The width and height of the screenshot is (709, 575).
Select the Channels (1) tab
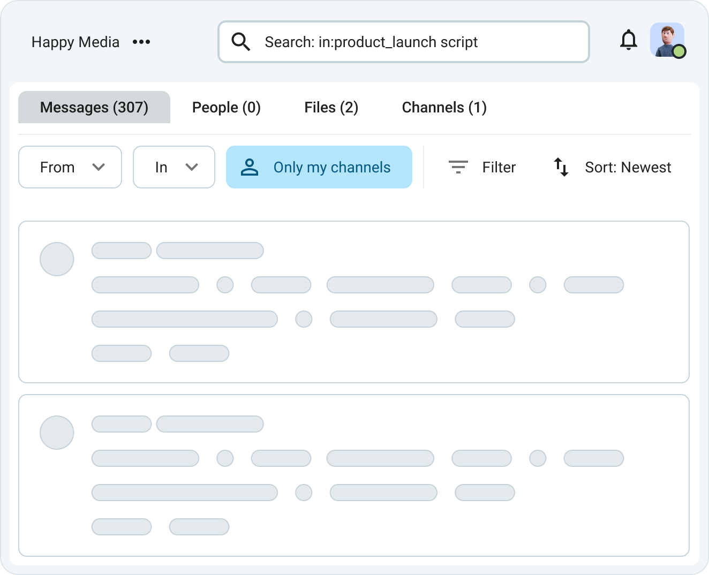tap(444, 107)
